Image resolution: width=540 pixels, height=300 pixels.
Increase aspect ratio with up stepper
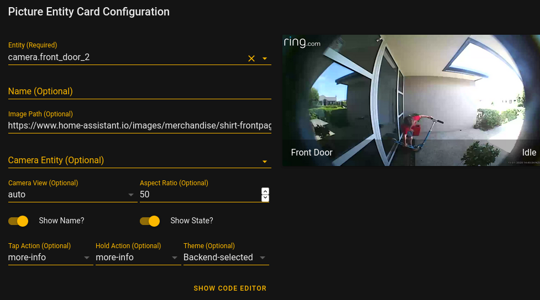[265, 191]
